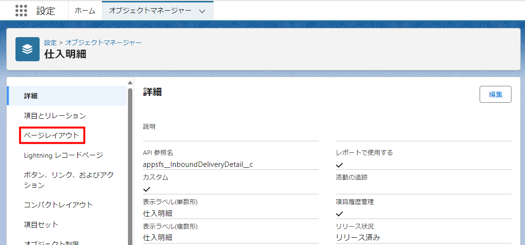Image resolution: width=525 pixels, height=245 pixels.
Task: Go to Lightning レコードページ section
Action: [63, 155]
